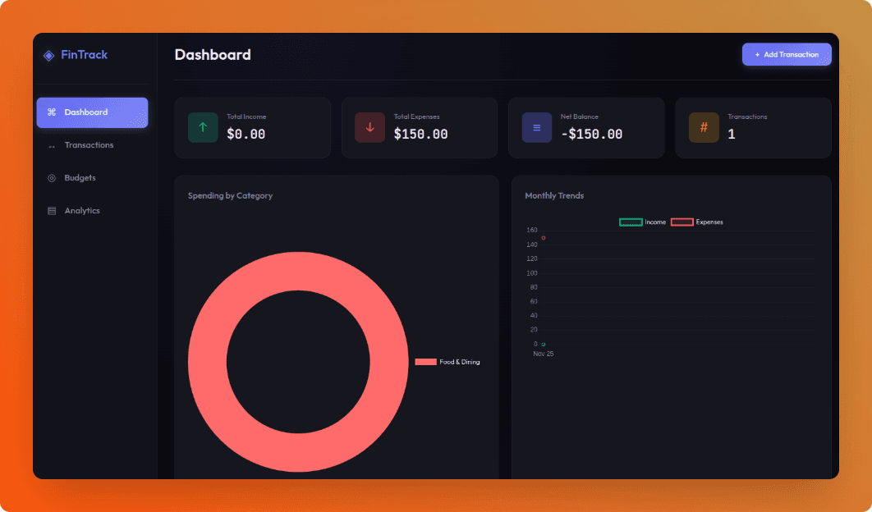Open Budgets via its target icon
The height and width of the screenshot is (512, 872).
[51, 177]
